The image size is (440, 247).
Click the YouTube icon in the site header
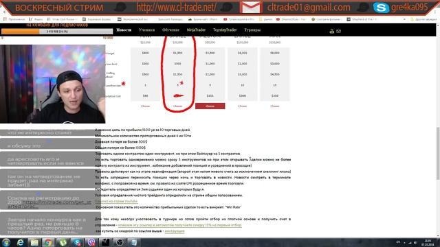tap(331, 31)
